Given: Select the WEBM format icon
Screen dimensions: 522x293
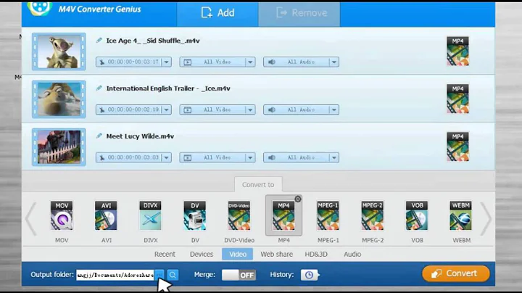Looking at the screenshot, I should click(x=461, y=215).
